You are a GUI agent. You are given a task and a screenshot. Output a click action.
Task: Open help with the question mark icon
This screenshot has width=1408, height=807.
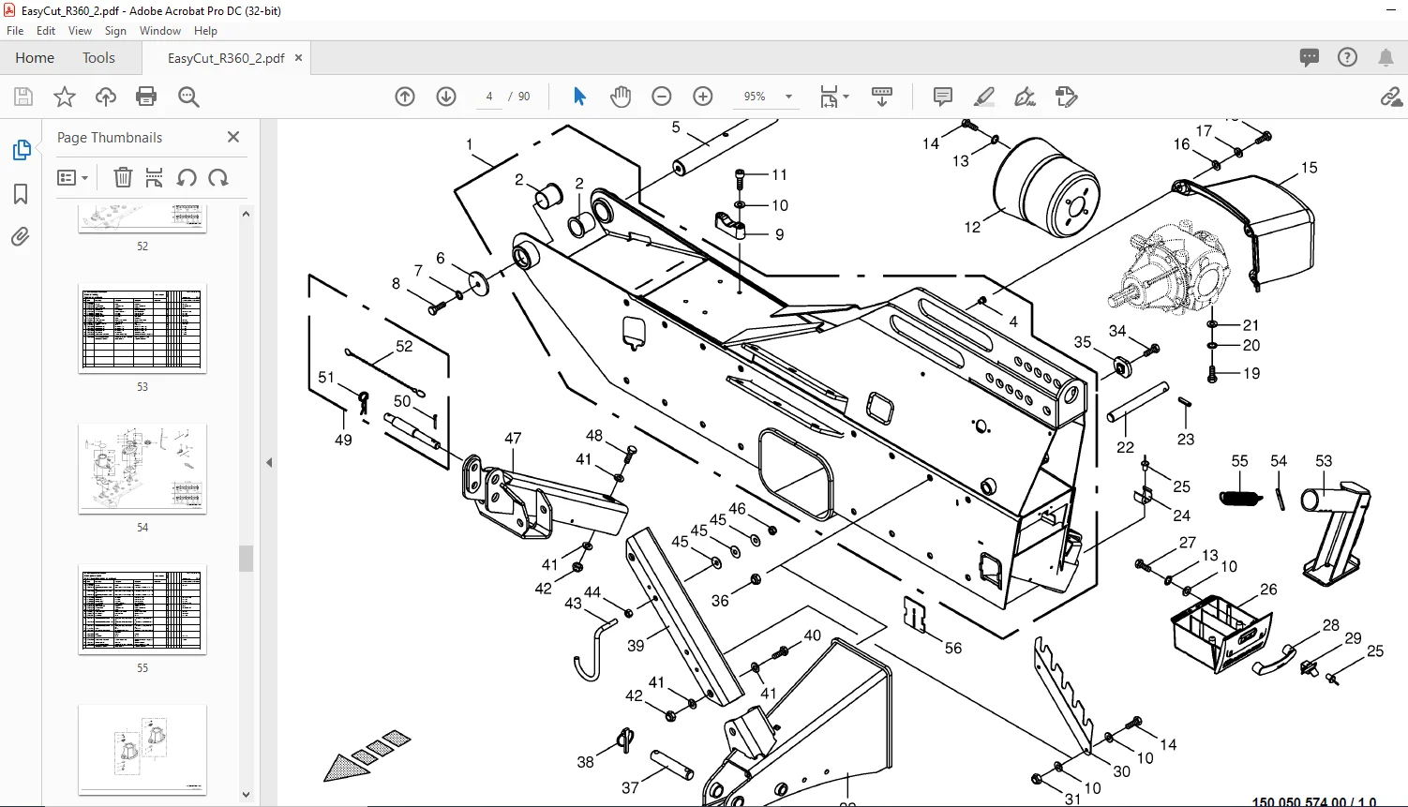1347,57
